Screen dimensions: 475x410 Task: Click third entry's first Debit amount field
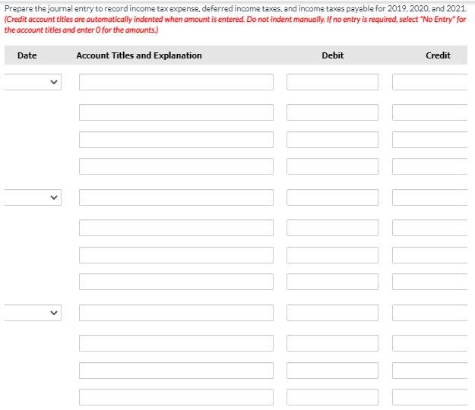pos(332,313)
